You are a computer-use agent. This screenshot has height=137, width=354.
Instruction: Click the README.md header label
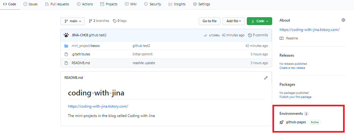(x=74, y=78)
